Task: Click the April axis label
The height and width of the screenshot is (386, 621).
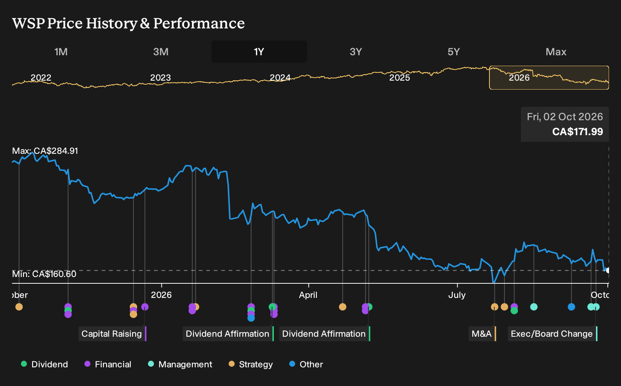Action: click(x=308, y=295)
